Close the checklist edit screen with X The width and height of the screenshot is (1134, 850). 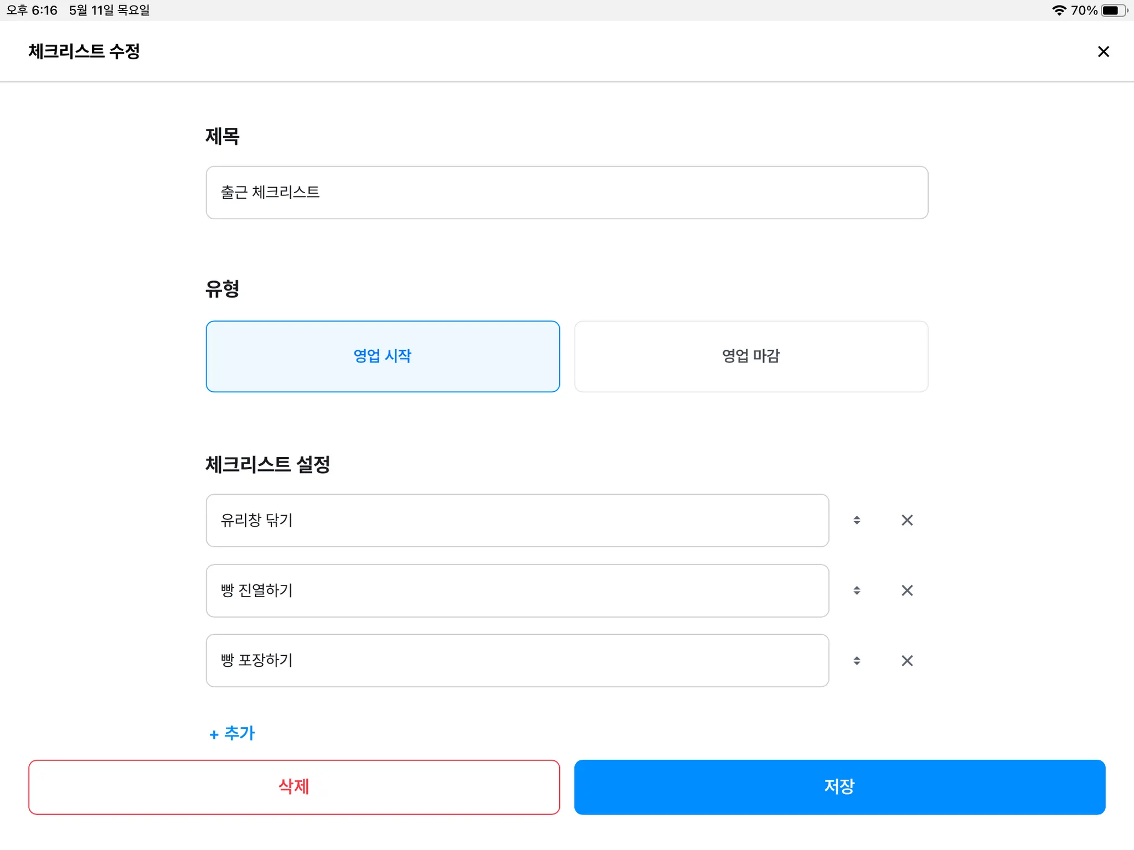(1103, 51)
